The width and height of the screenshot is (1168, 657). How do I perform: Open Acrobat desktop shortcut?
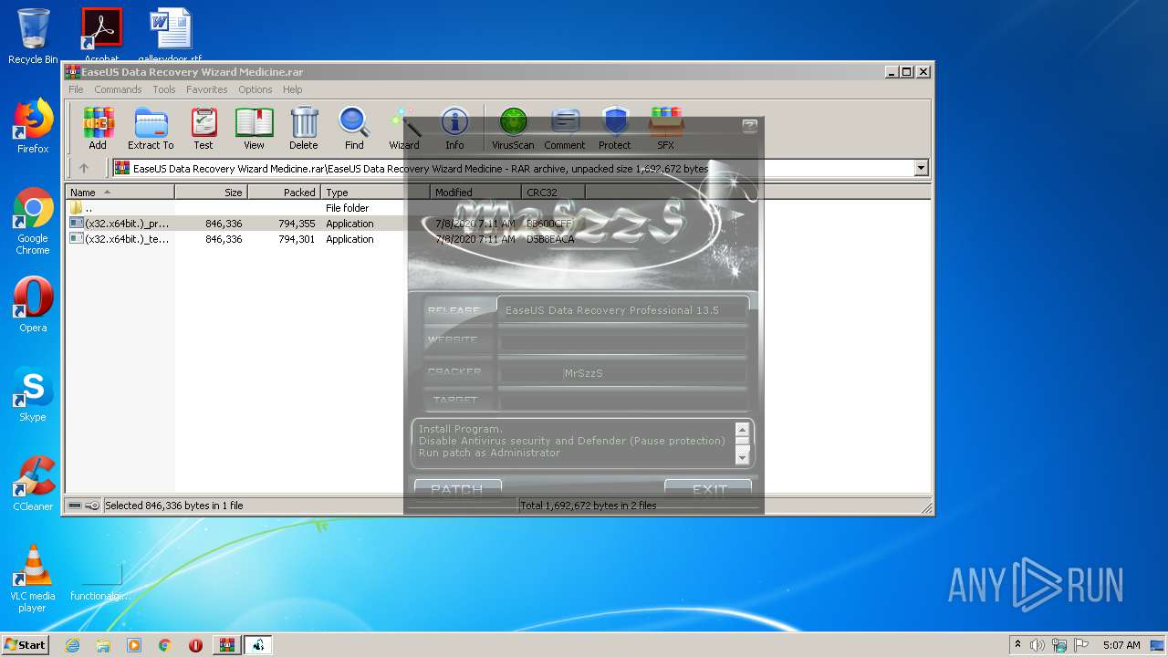(x=101, y=35)
